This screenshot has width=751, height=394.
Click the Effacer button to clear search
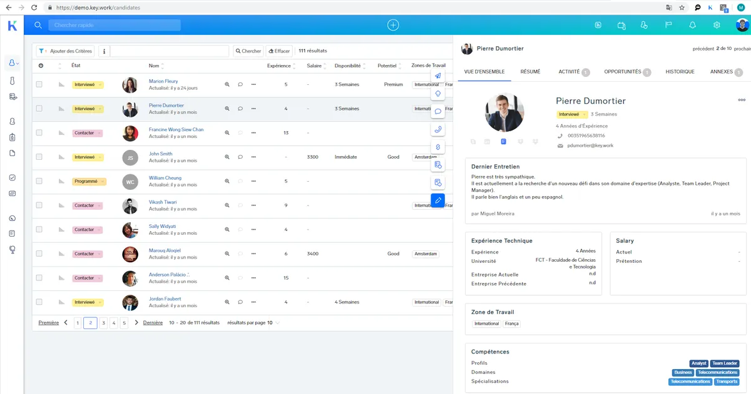(278, 51)
